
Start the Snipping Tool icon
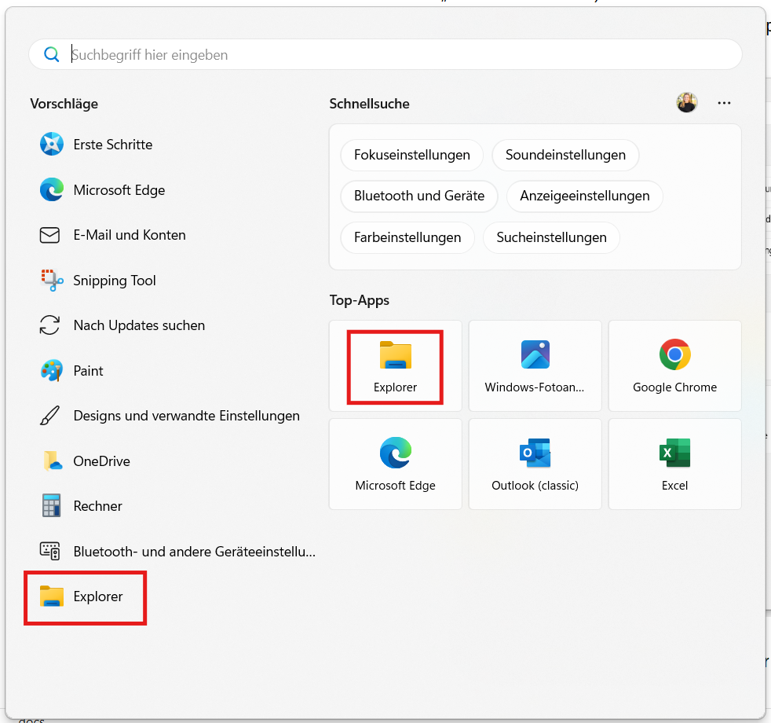[x=52, y=280]
